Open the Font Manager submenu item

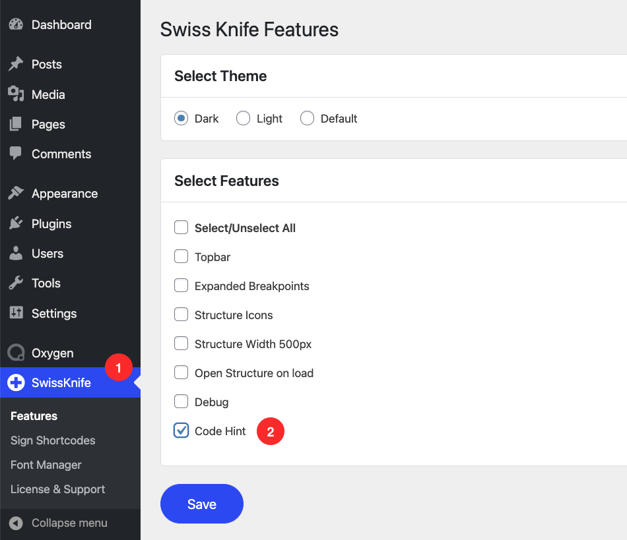[x=46, y=465]
